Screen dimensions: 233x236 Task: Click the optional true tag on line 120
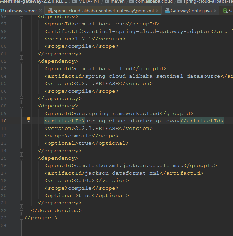(x=87, y=195)
